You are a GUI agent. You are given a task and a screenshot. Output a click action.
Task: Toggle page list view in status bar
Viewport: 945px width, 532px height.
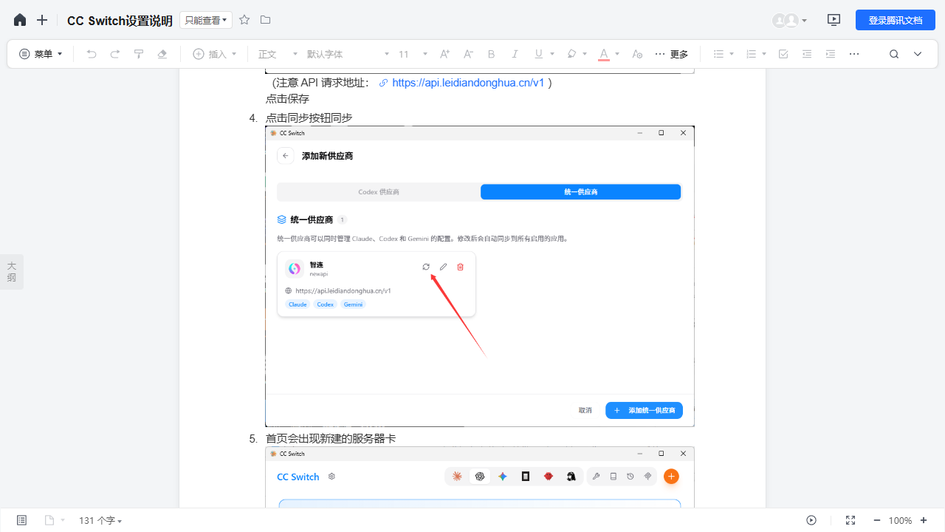coord(21,520)
